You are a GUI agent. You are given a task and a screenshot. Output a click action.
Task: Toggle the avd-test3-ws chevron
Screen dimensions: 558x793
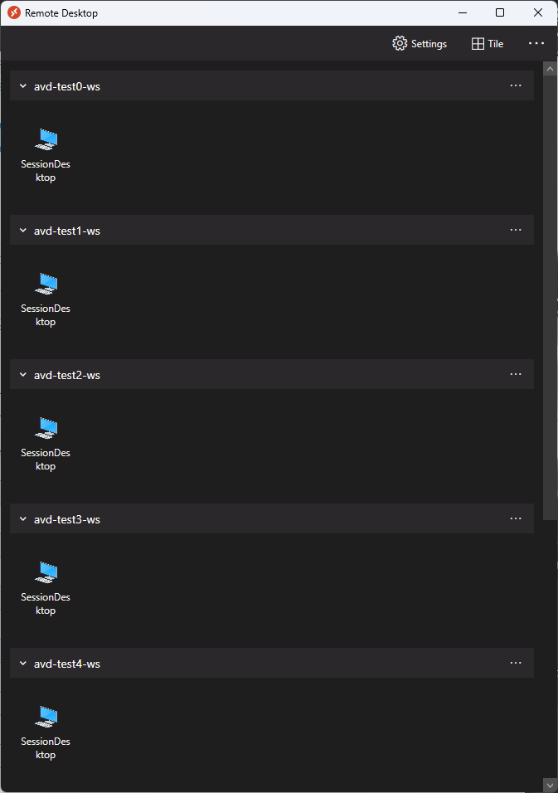pos(22,519)
